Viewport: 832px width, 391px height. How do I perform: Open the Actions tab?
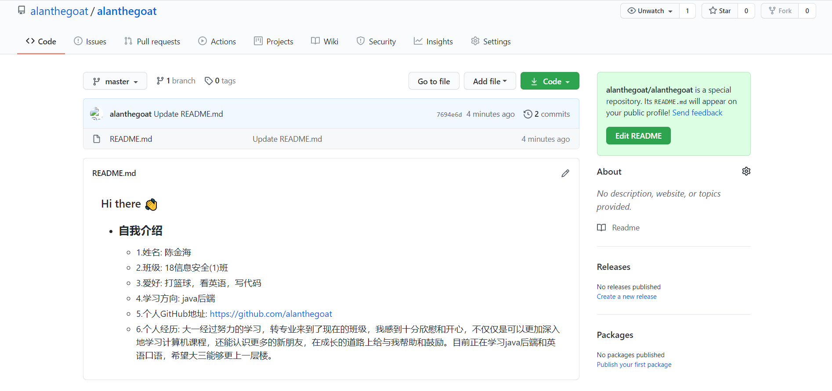pos(217,41)
